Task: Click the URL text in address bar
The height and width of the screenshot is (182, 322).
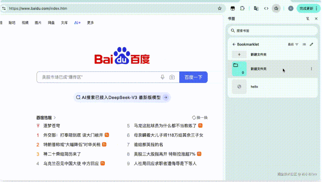Action: point(38,9)
